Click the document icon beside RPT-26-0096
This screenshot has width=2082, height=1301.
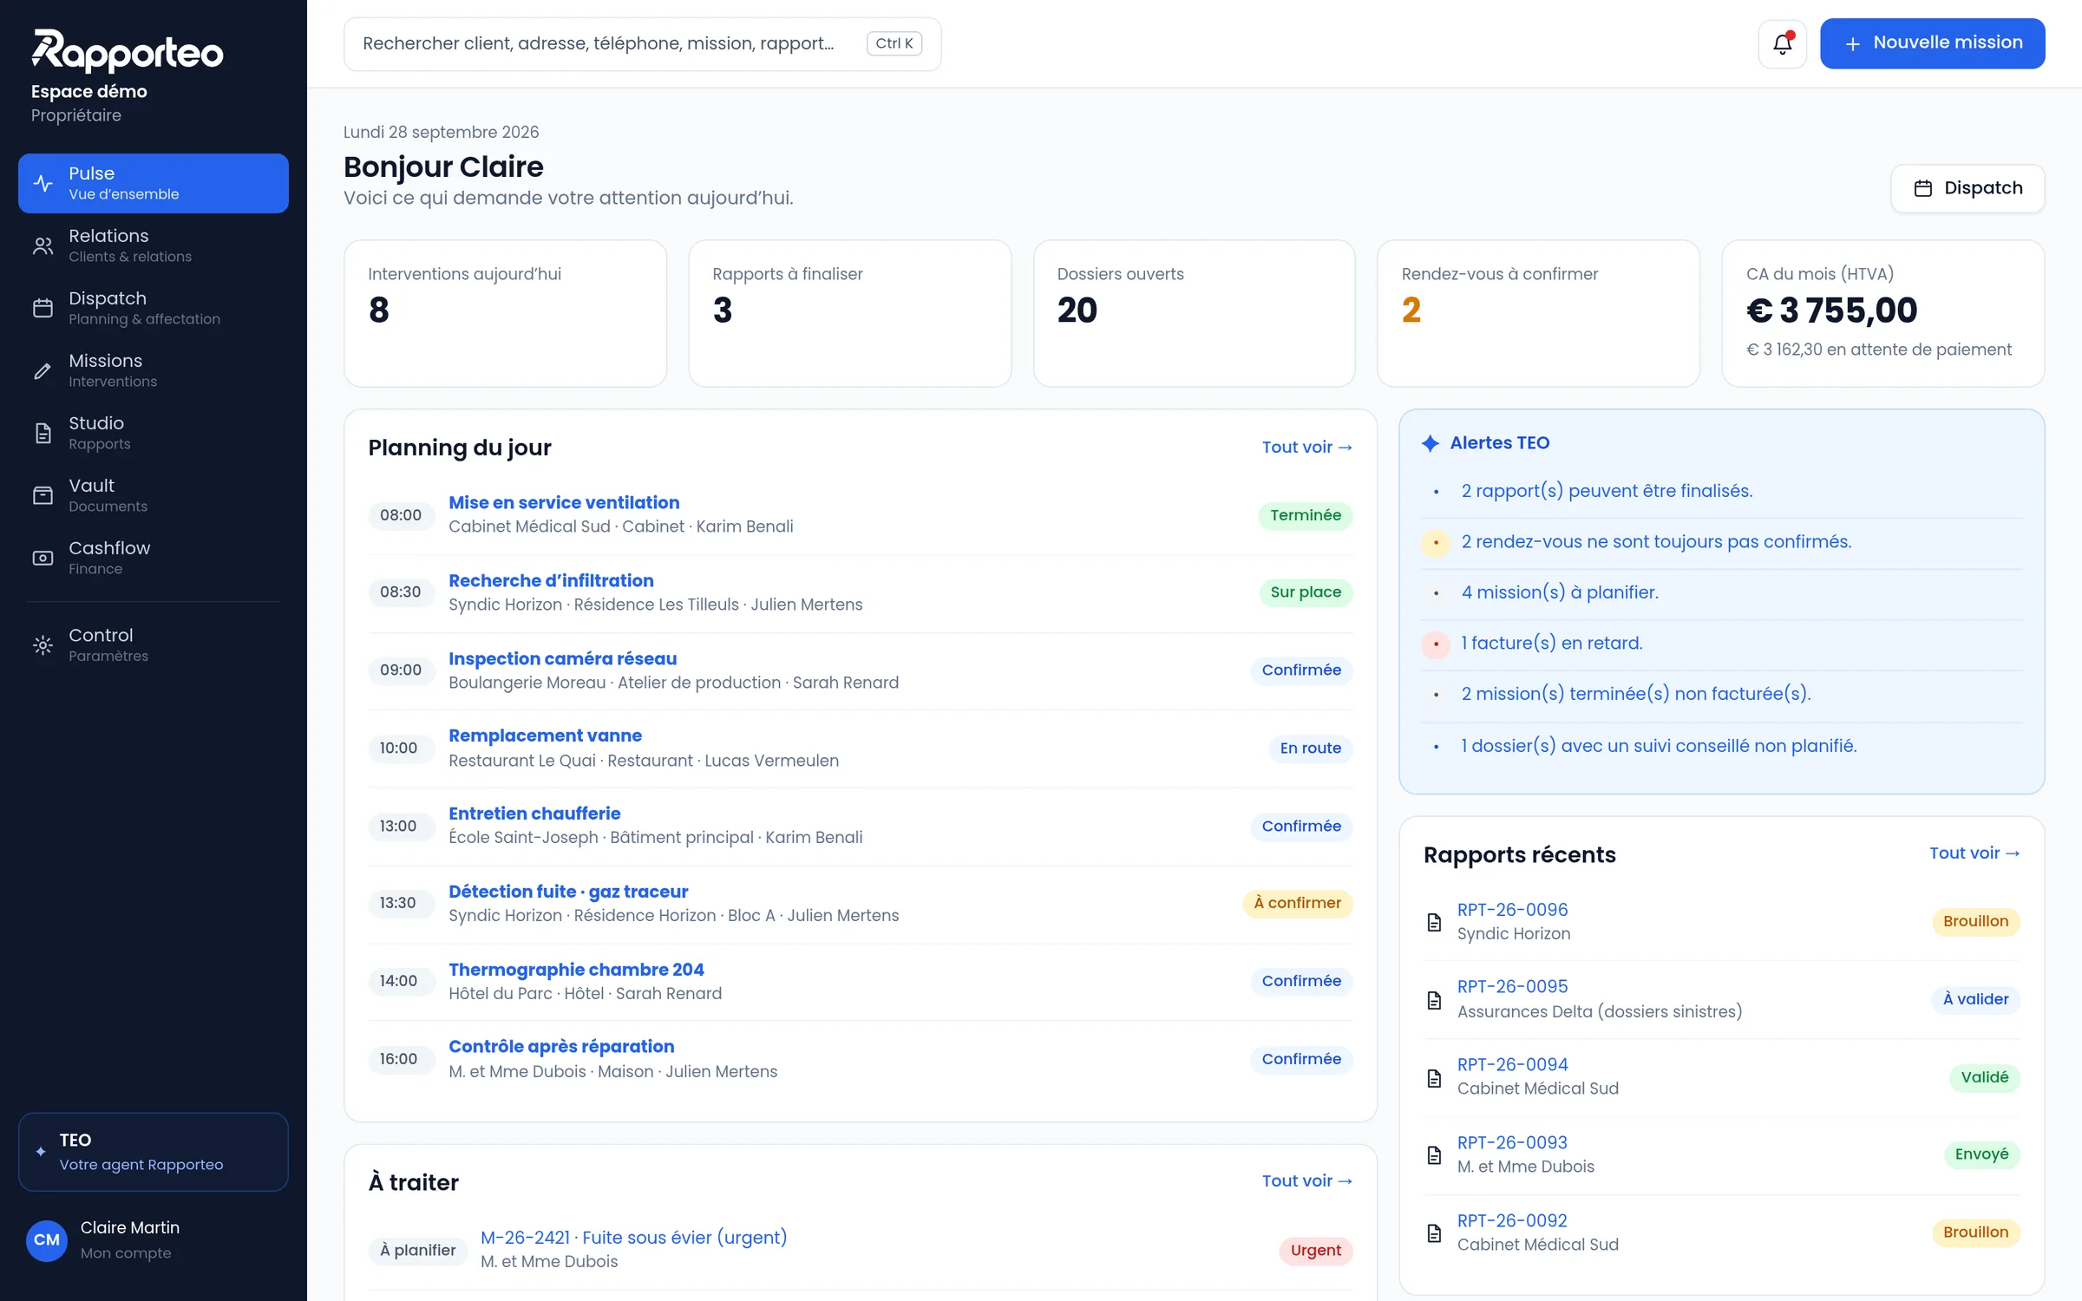(x=1434, y=922)
